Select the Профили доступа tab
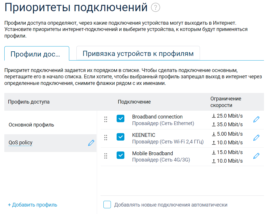Image resolution: width=268 pixels, height=214 pixels. [x=36, y=54]
